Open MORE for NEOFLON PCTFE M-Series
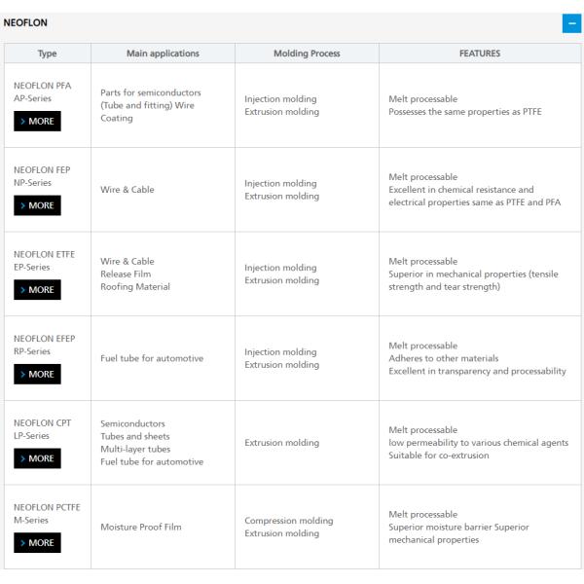Viewport: 584px width, 584px height. 37,542
